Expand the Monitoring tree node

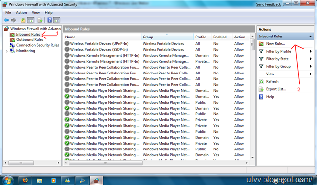[x=6, y=51]
